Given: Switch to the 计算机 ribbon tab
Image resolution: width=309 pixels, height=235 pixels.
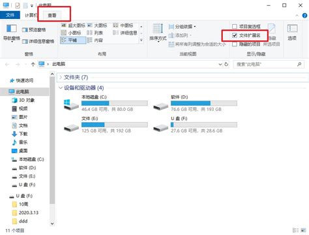Looking at the screenshot, I should pyautogui.click(x=31, y=15).
